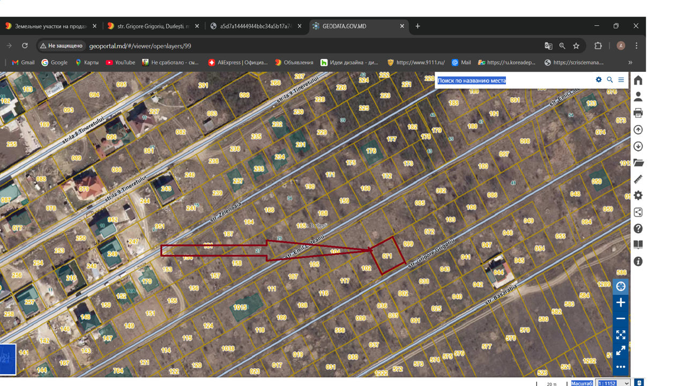Open the book legend icon
The width and height of the screenshot is (686, 386).
click(638, 245)
